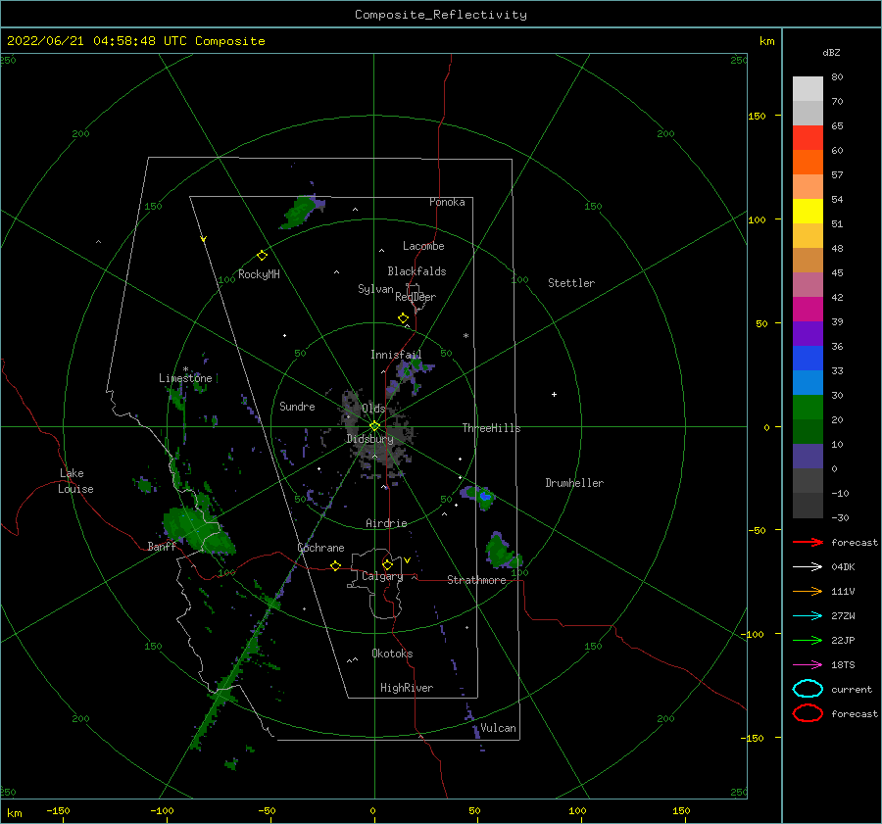
Task: Click the Strathmore label
Action: [476, 580]
